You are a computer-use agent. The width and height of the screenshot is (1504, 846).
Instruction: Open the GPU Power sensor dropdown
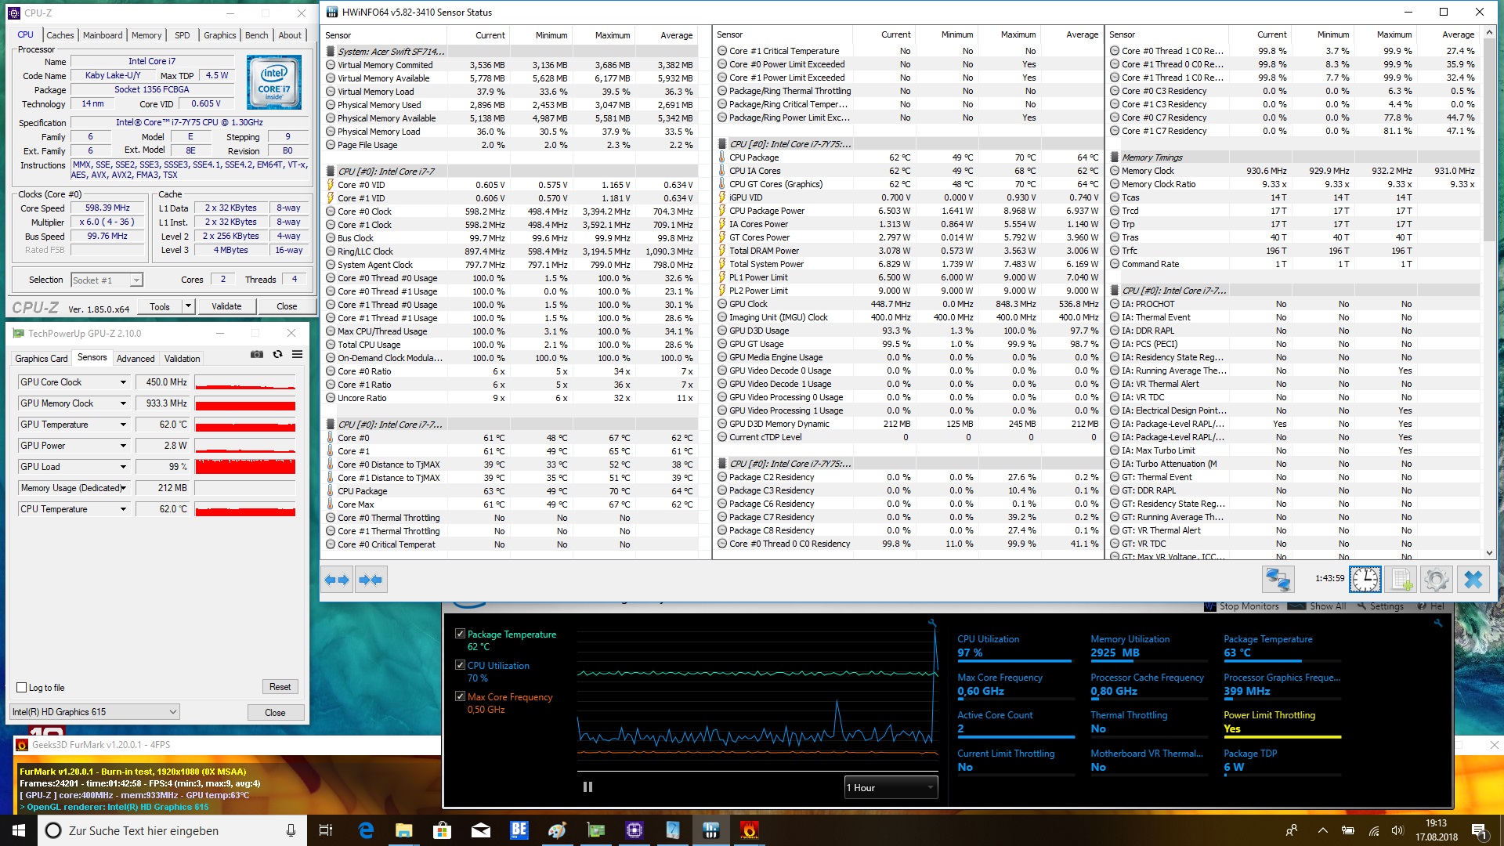tap(123, 446)
